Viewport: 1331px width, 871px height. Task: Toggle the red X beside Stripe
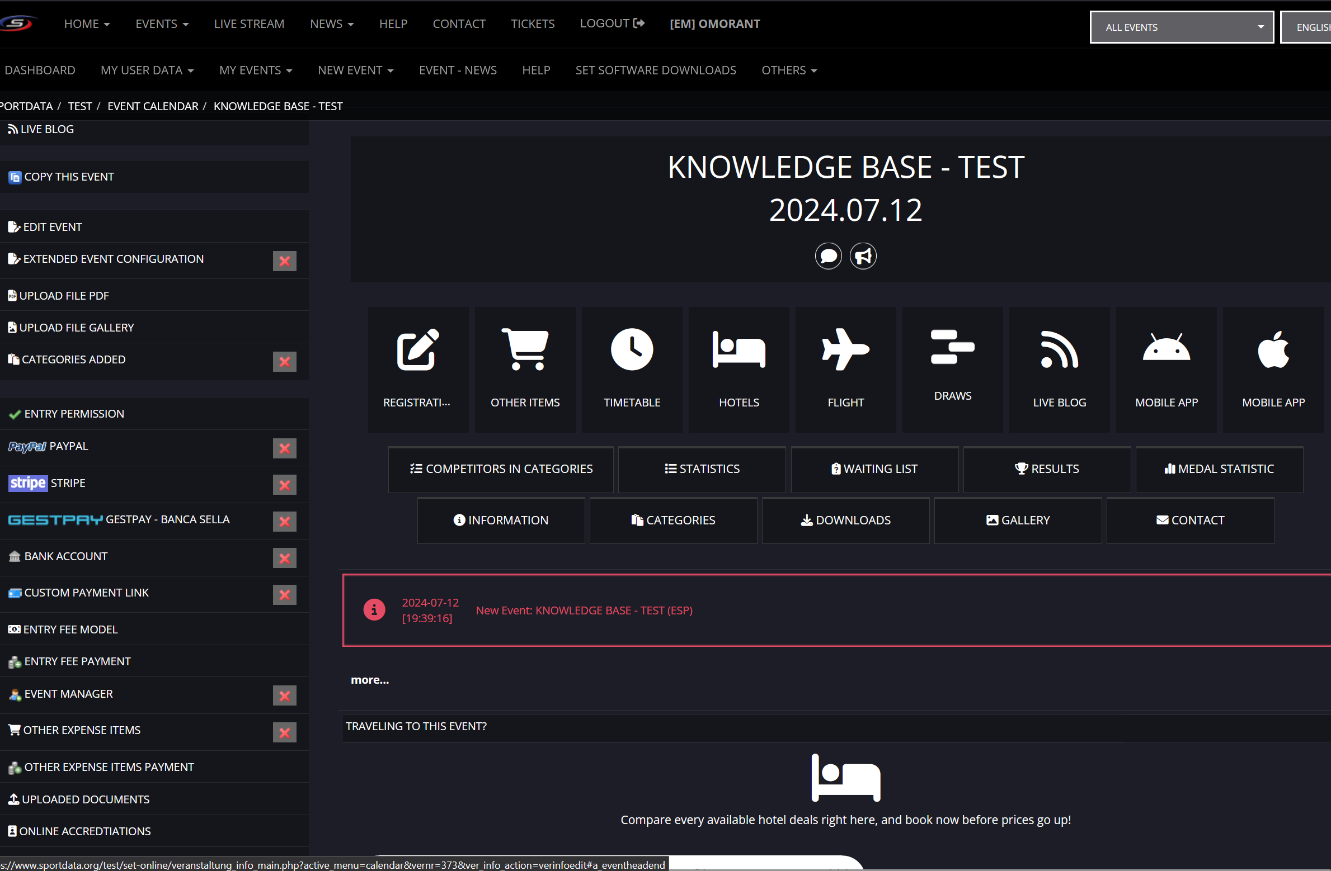(x=284, y=485)
